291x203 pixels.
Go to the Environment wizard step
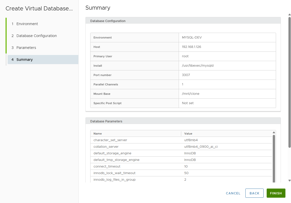tap(27, 24)
